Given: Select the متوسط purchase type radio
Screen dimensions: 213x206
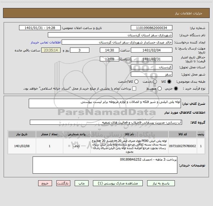Looking at the screenshot, I should tap(160, 88).
